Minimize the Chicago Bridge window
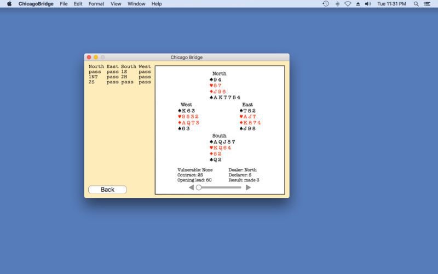Screen dimensions: 438x274 (96, 57)
